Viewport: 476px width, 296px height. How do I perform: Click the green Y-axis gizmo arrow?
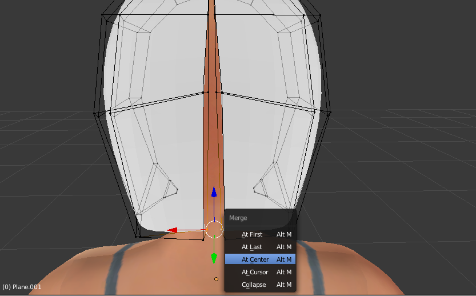point(214,258)
